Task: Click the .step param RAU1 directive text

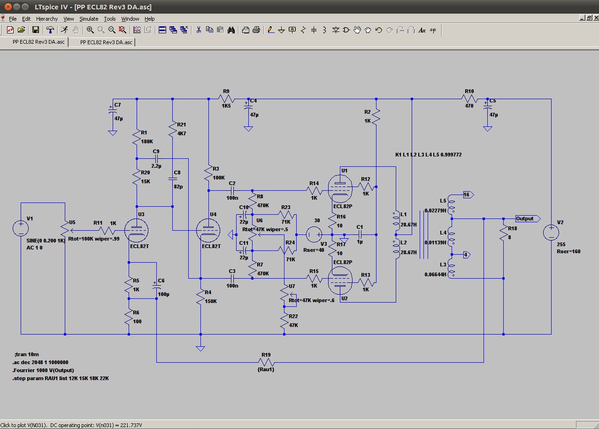Action: tap(61, 378)
